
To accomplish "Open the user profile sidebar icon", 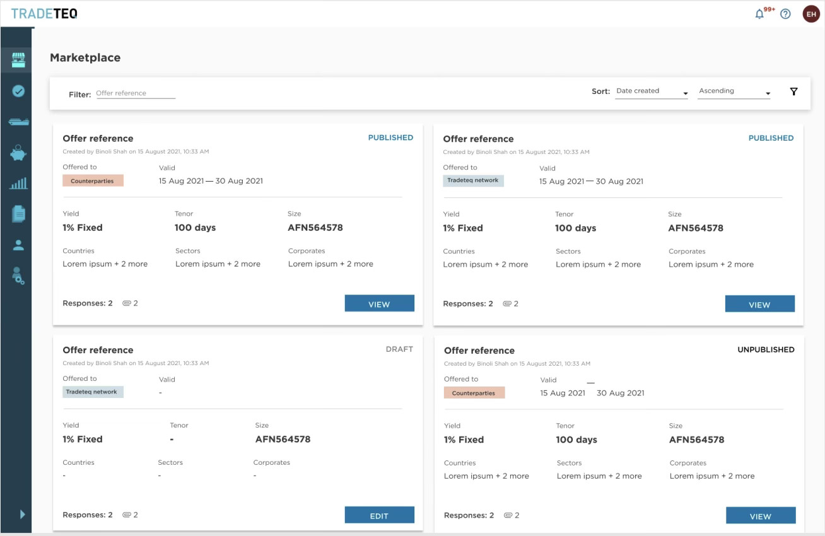I will (x=19, y=245).
